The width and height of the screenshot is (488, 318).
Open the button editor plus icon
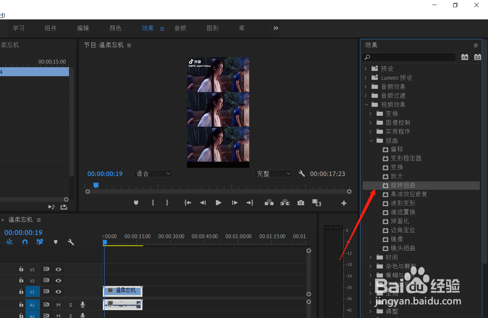point(344,203)
